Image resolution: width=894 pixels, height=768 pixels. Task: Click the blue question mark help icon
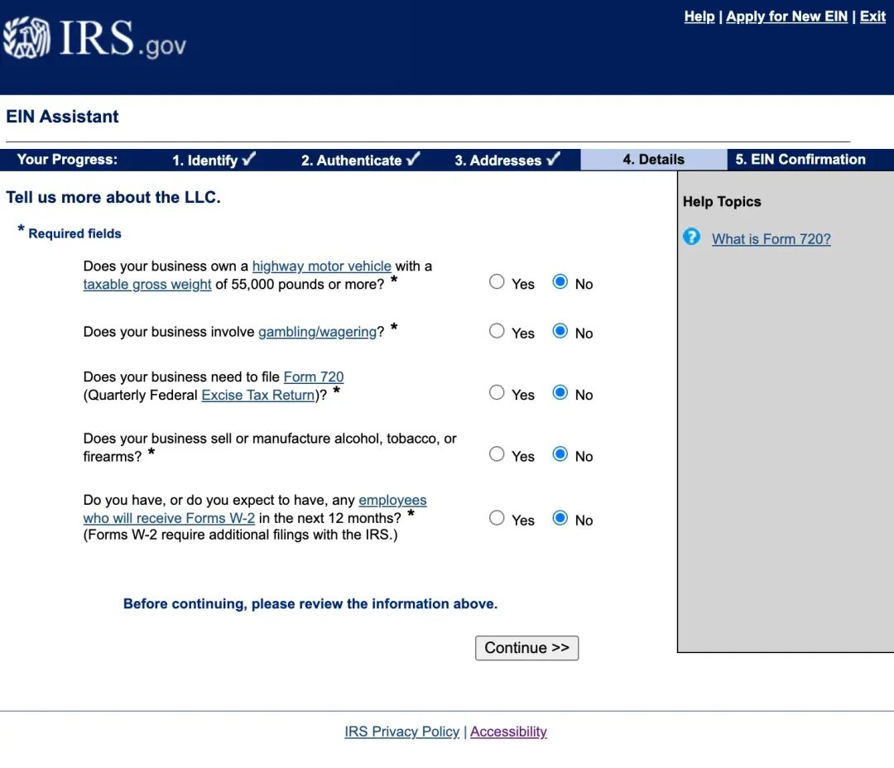pos(691,238)
